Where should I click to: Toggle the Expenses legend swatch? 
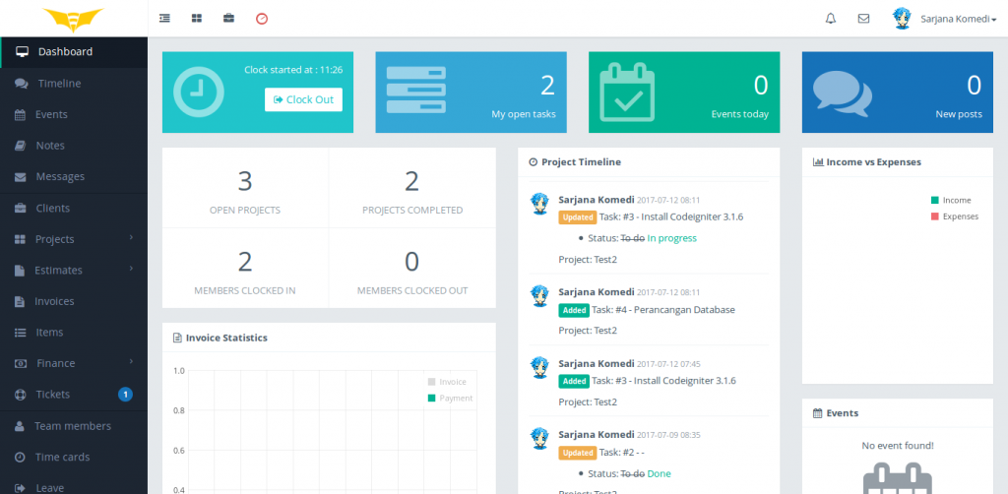tap(935, 216)
